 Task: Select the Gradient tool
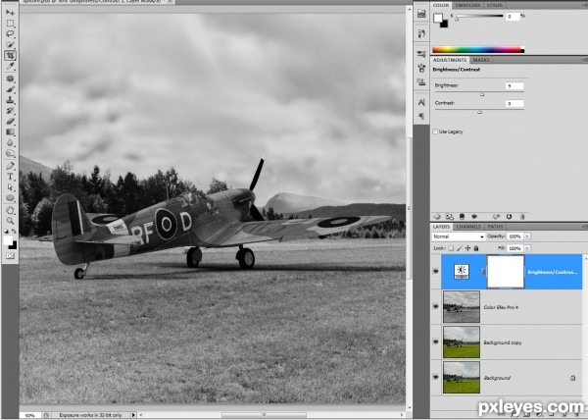click(10, 131)
